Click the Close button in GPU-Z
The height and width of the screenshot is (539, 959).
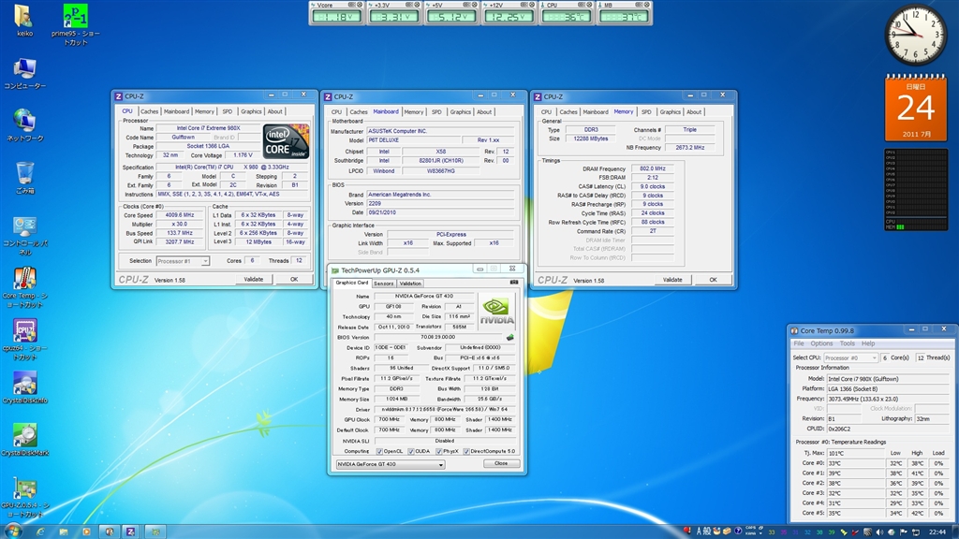point(501,463)
